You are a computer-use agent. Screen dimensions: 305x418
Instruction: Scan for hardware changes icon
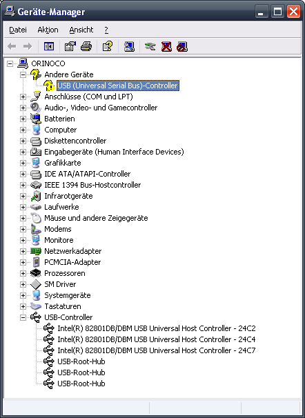(x=129, y=47)
